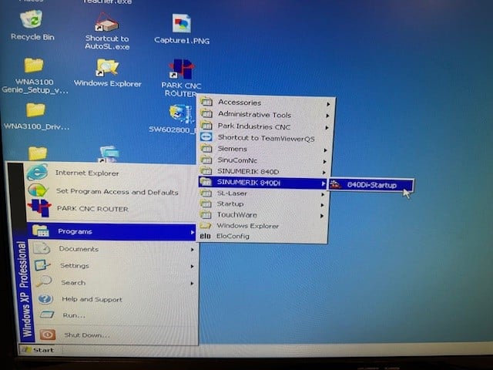Expand Park Industries CNC submenu arrow

(x=327, y=128)
